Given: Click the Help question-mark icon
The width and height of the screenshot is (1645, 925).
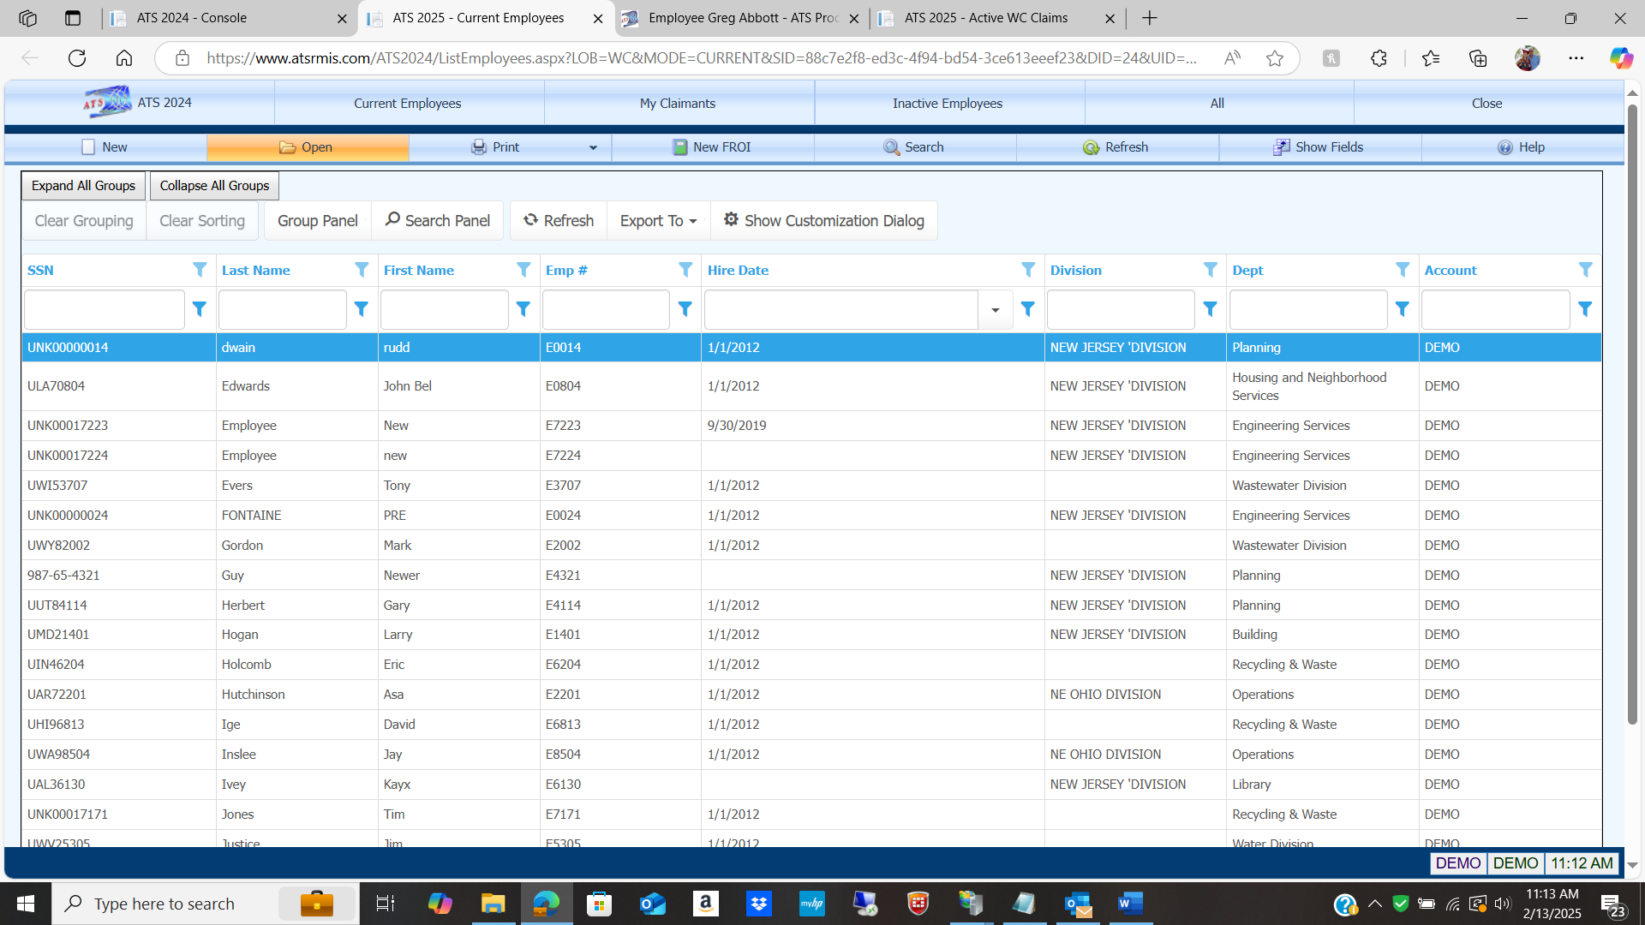Looking at the screenshot, I should click(x=1504, y=147).
